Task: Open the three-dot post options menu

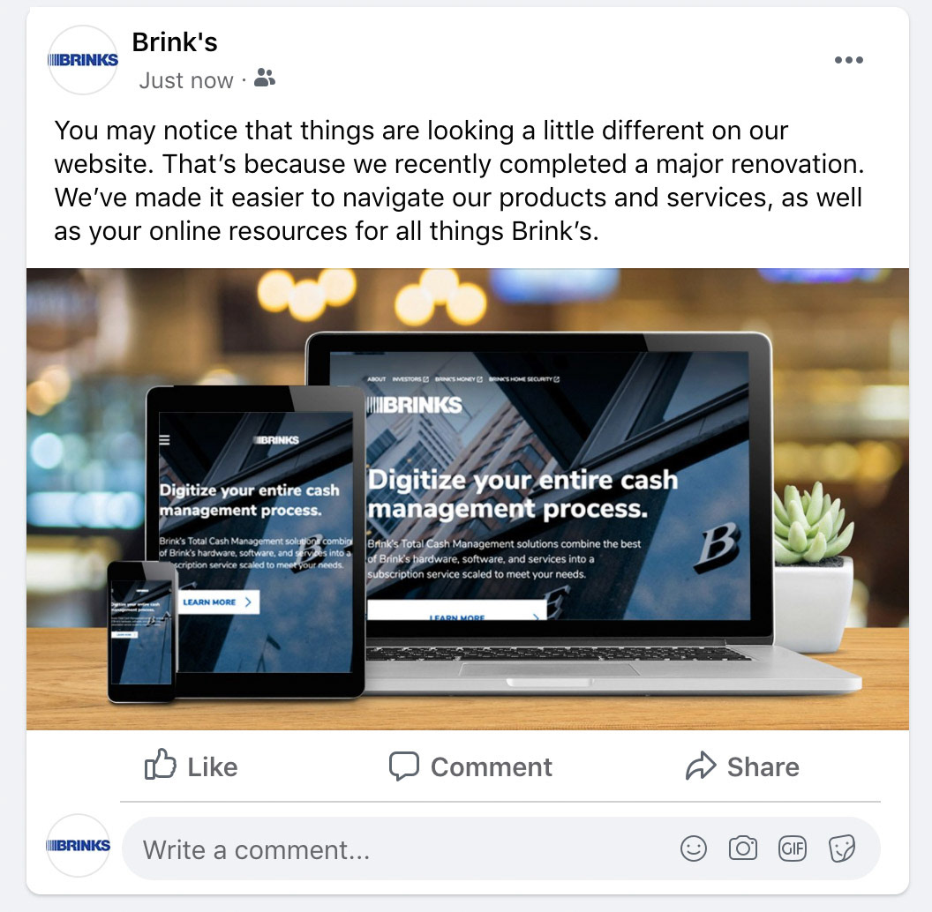Action: tap(848, 59)
